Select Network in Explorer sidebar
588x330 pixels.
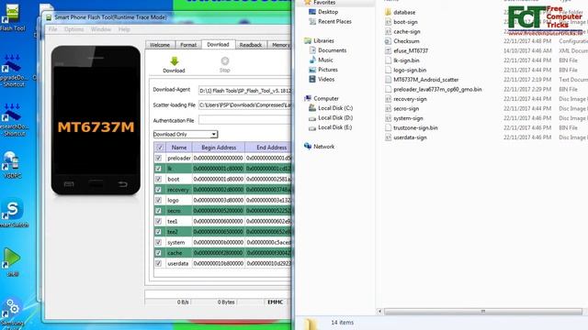(x=323, y=147)
